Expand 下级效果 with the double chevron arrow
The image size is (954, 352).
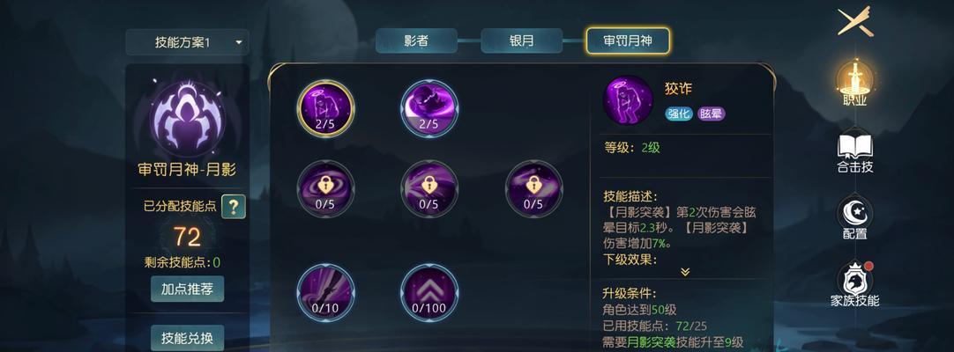685,272
